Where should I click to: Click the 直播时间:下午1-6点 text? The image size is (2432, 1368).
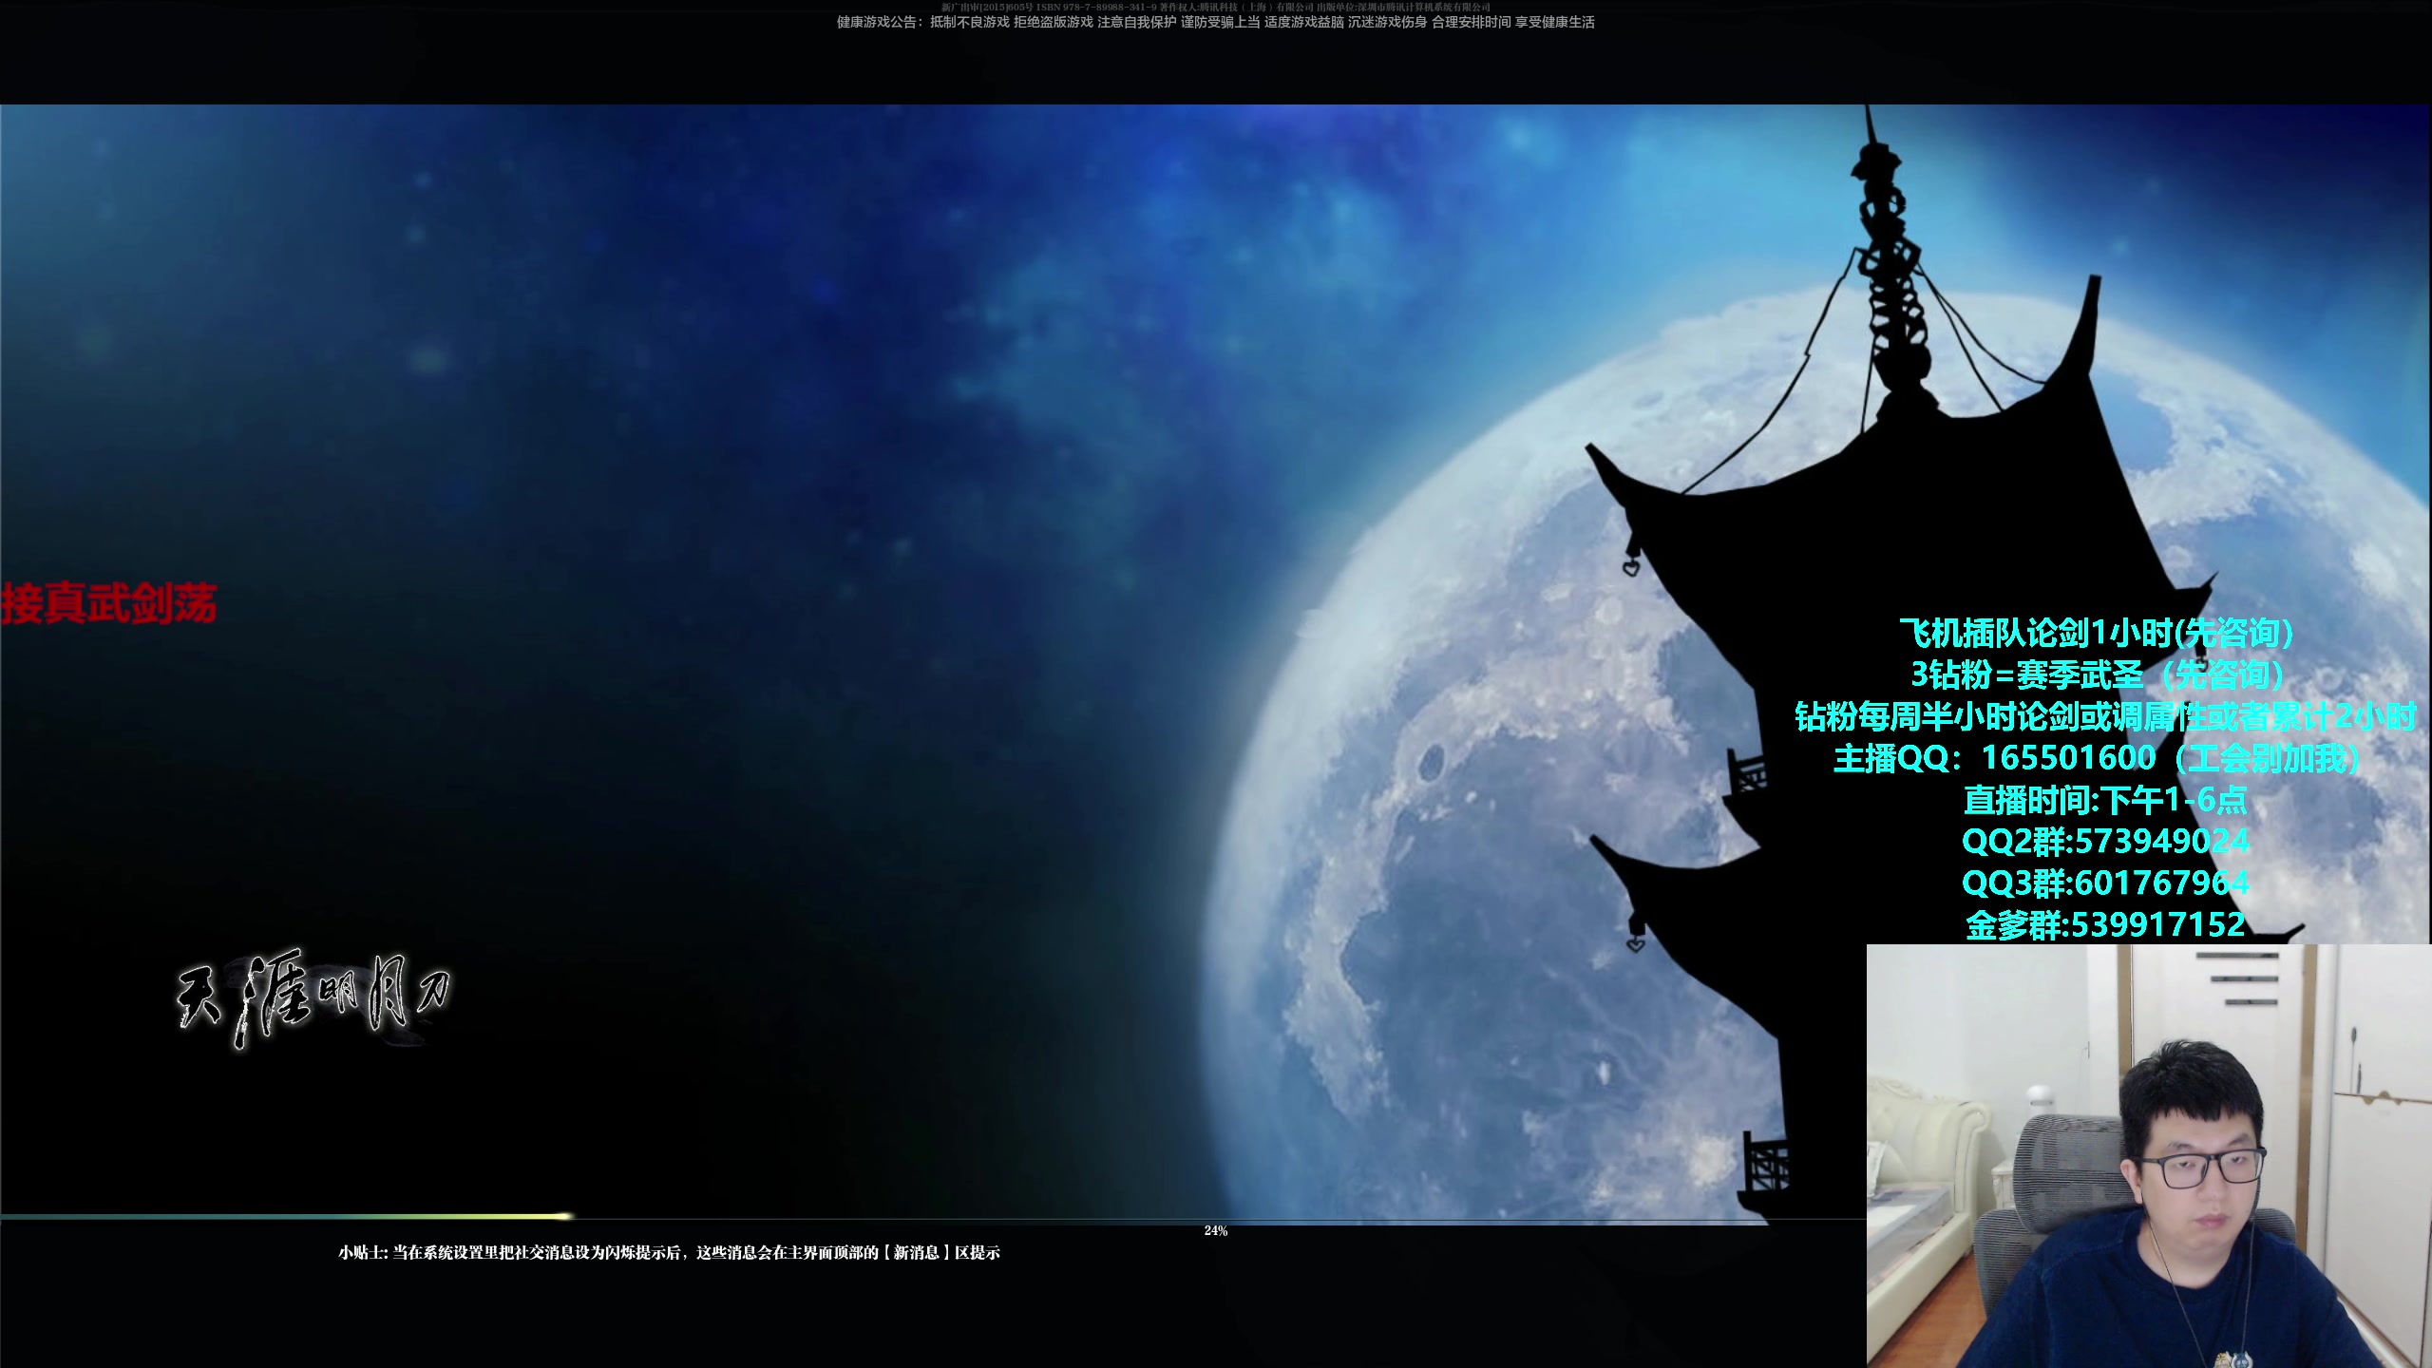(x=2104, y=800)
